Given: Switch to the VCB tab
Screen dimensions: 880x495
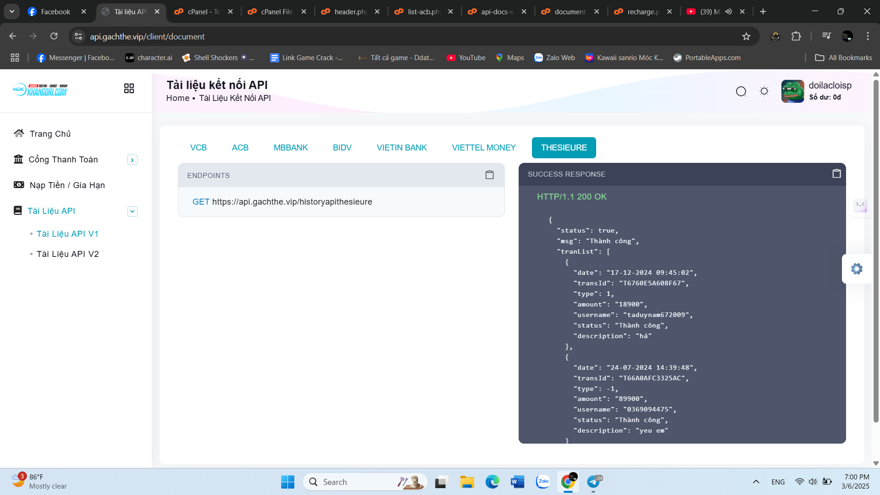Looking at the screenshot, I should coord(198,148).
